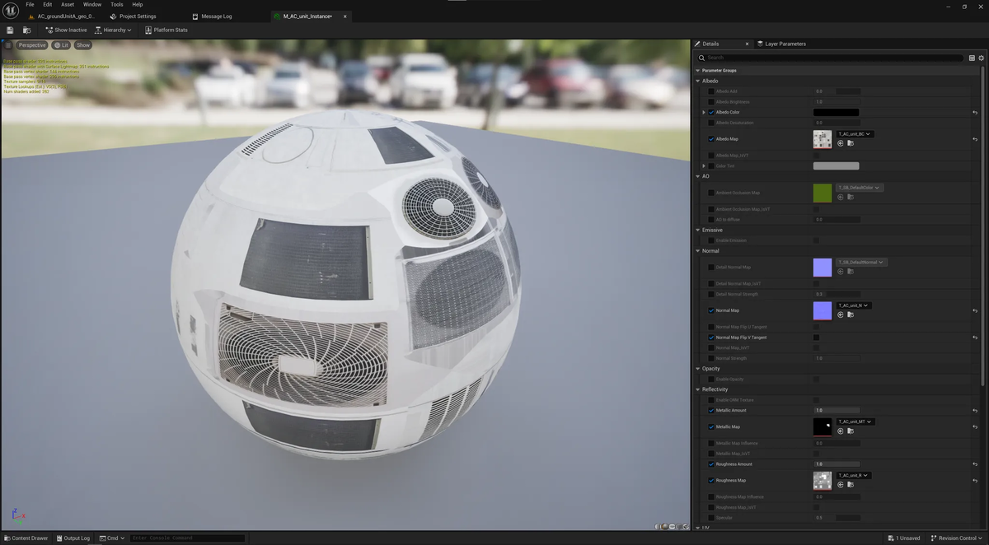The width and height of the screenshot is (989, 545).
Task: Enable the Albedo Brightness override checkbox
Action: point(711,102)
